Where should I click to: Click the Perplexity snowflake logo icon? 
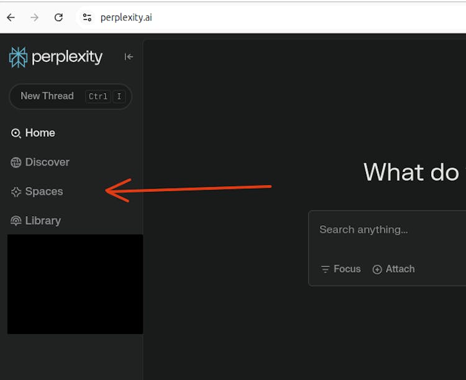point(18,57)
